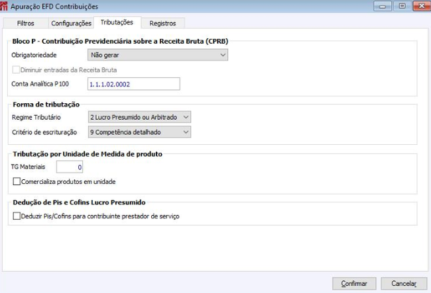
Task: Minimize the Apuração EFD Contribuições window
Action: [383, 6]
